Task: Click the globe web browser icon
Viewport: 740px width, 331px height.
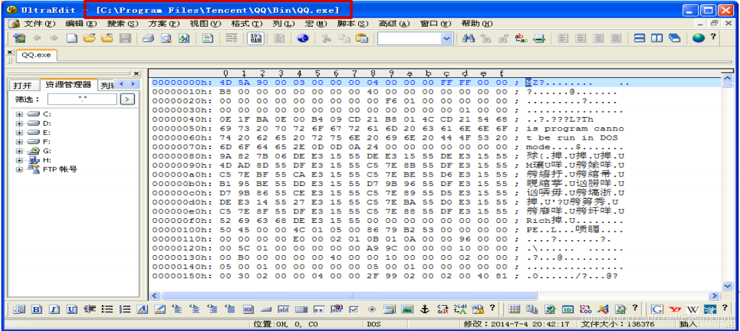Action: pos(698,38)
